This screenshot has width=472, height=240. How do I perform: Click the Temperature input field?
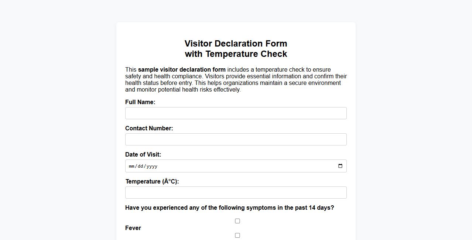[x=236, y=192]
